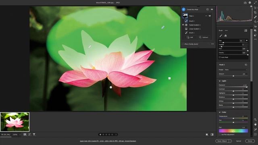Collapse the Light section
Viewport: 258px width, 145px height.
[220, 81]
